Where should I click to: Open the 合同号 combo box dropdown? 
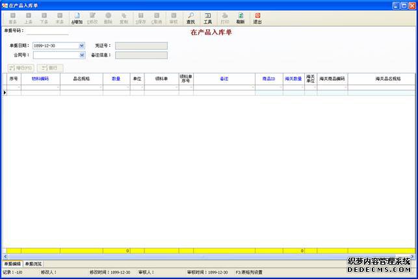[x=82, y=55]
